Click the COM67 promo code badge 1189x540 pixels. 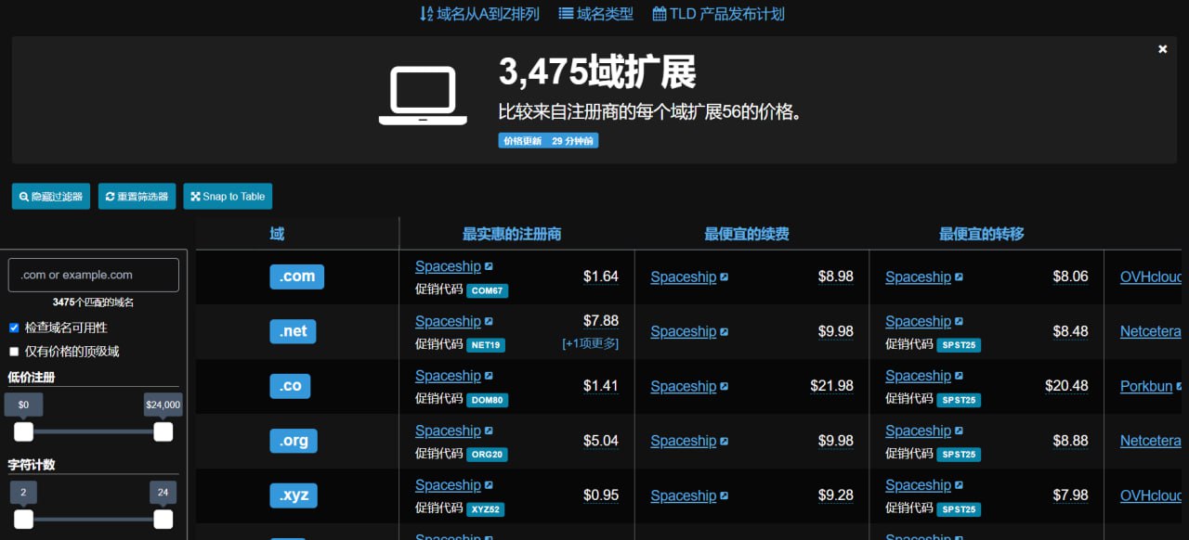(487, 290)
